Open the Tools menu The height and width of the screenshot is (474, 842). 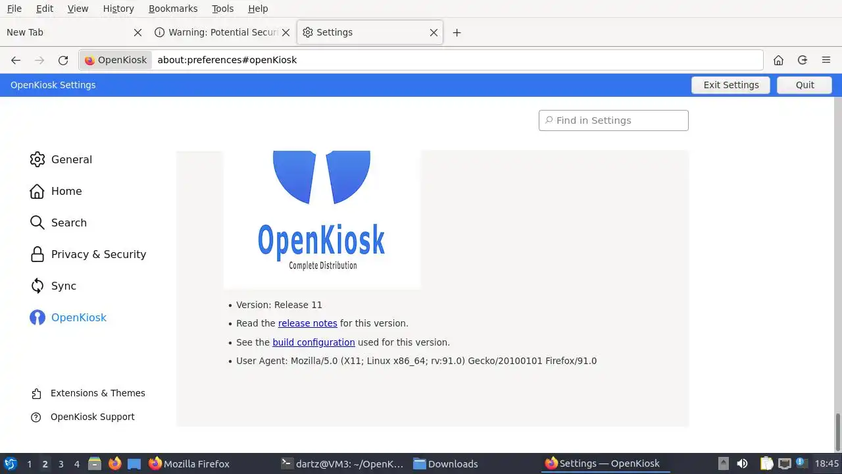[x=223, y=9]
